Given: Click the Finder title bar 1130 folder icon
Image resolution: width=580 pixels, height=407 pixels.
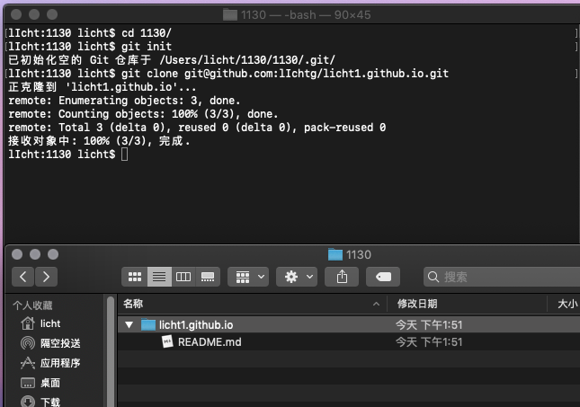Looking at the screenshot, I should (335, 254).
